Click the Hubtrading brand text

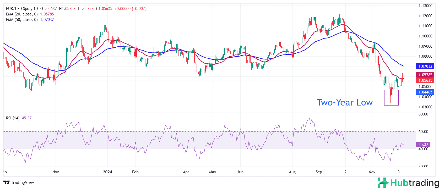pos(414,183)
